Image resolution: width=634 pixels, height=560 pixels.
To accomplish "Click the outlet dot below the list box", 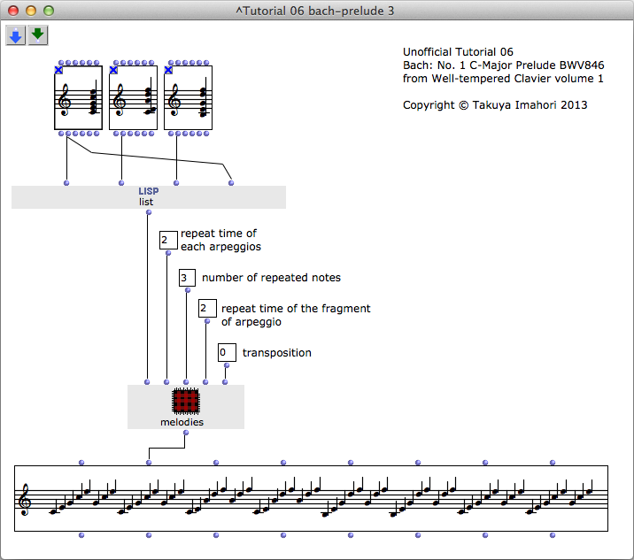I will click(x=147, y=212).
